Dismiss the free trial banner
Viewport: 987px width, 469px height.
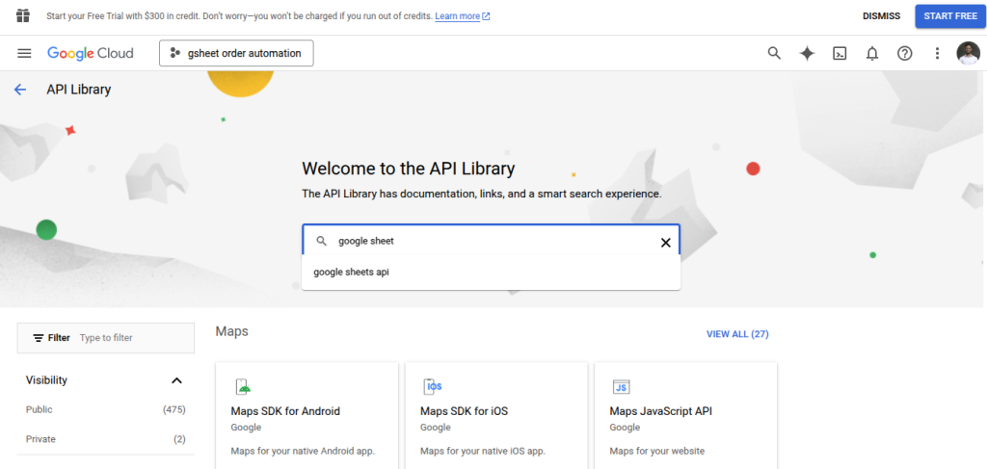[x=881, y=16]
